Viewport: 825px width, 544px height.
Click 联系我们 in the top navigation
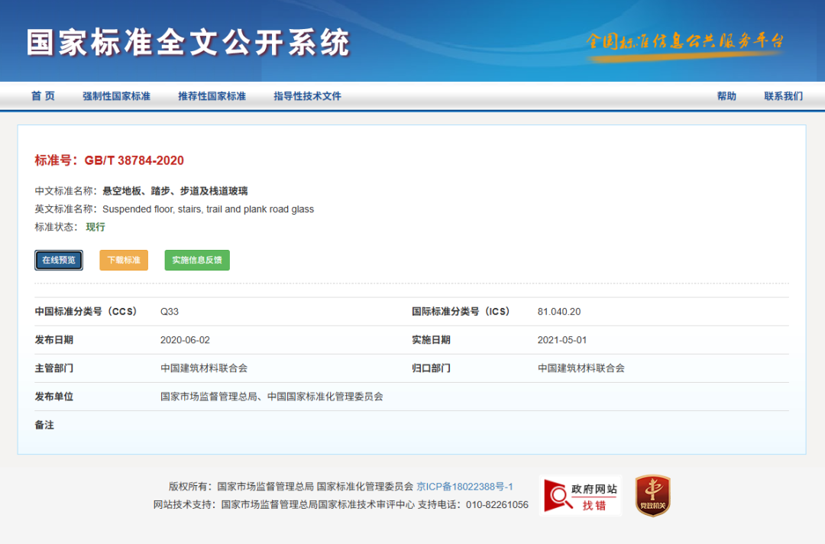point(783,96)
